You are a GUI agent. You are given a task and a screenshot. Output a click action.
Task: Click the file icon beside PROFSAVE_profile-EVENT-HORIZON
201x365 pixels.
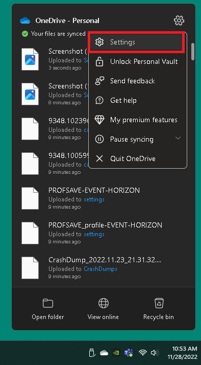point(30,233)
